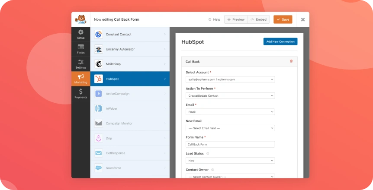Expand the Drip row chevron
Image resolution: width=373 pixels, height=190 pixels.
(165, 138)
